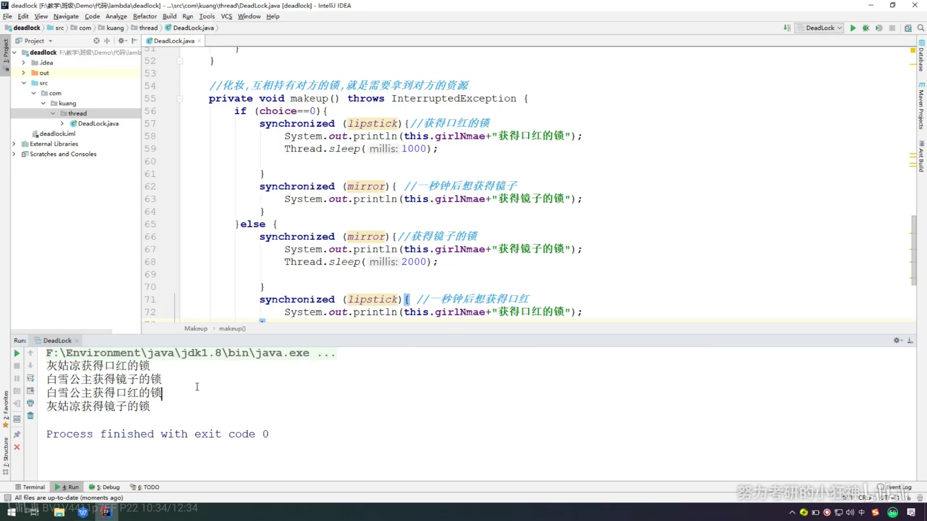Screen dimensions: 927x521
Task: Toggle scroll to end of console
Action: (30, 391)
